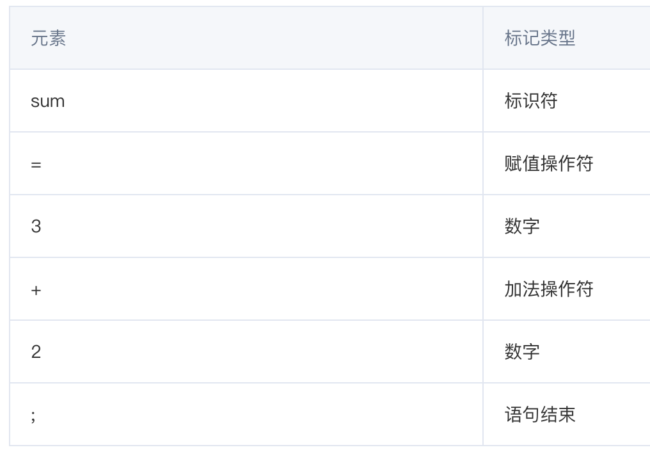The height and width of the screenshot is (452, 650).
Task: Click the 赋值 text in equals row
Action: coord(522,163)
